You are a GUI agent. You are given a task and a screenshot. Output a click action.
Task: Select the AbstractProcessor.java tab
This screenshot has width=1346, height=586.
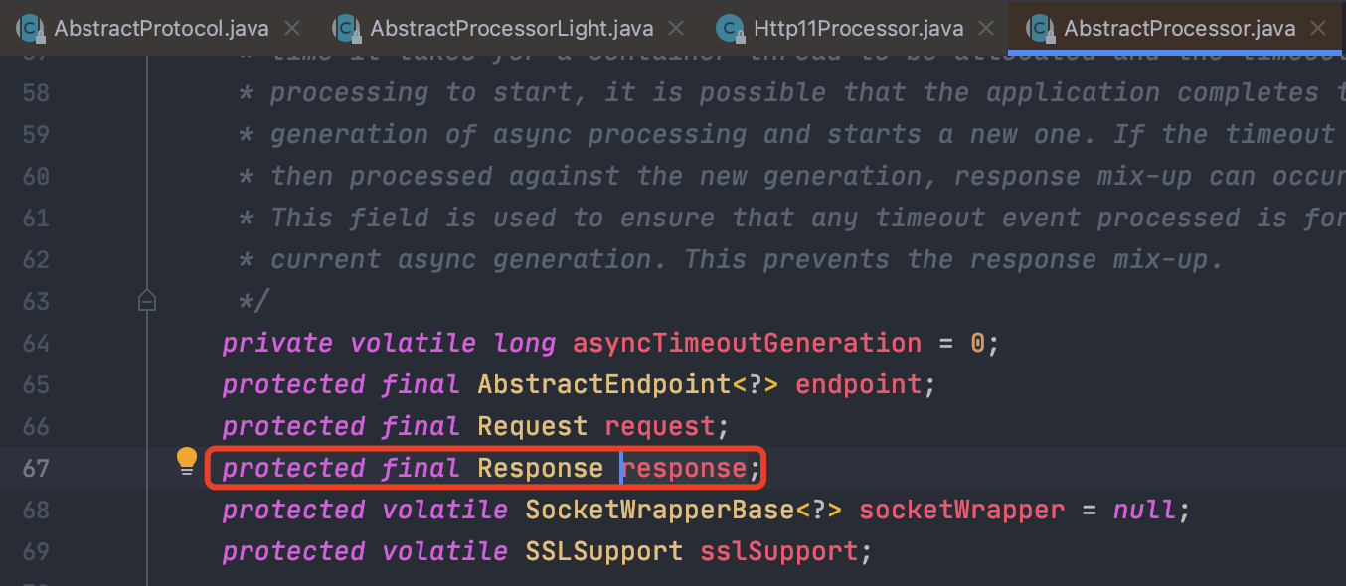coord(1180,28)
